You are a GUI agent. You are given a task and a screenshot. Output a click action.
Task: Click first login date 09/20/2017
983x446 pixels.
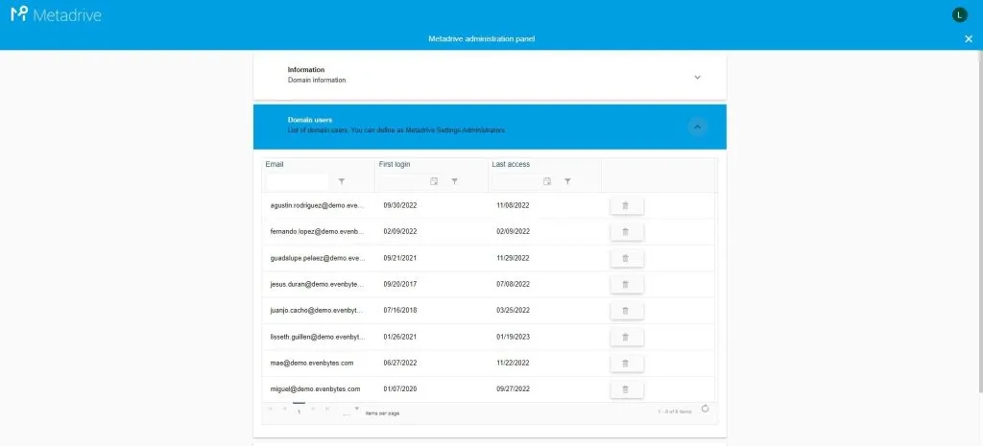[400, 285]
